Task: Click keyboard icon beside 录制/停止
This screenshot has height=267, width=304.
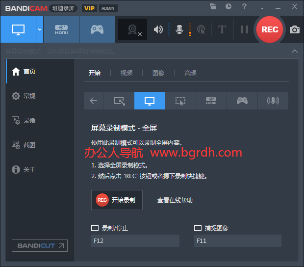Action: pos(95,228)
